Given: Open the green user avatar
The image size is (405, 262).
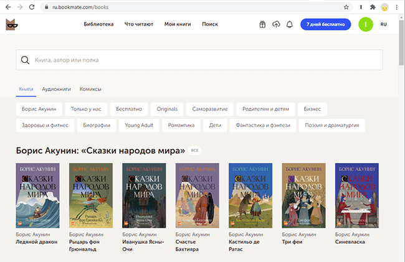Looking at the screenshot, I should click(366, 24).
